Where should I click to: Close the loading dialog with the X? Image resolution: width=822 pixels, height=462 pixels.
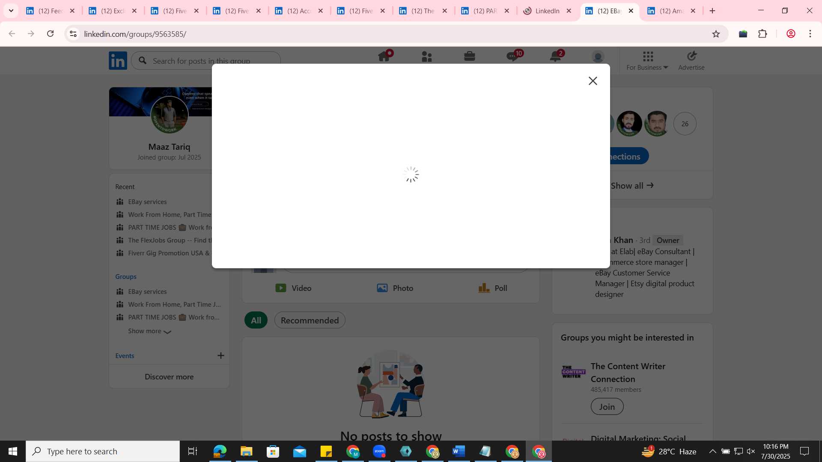[x=593, y=81]
